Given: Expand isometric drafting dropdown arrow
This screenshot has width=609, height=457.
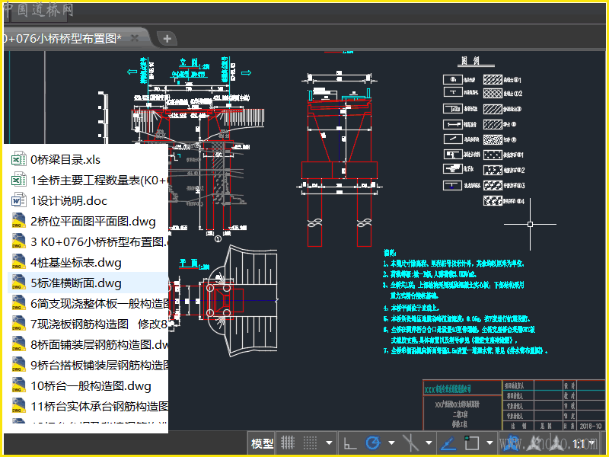Looking at the screenshot, I should (429, 443).
